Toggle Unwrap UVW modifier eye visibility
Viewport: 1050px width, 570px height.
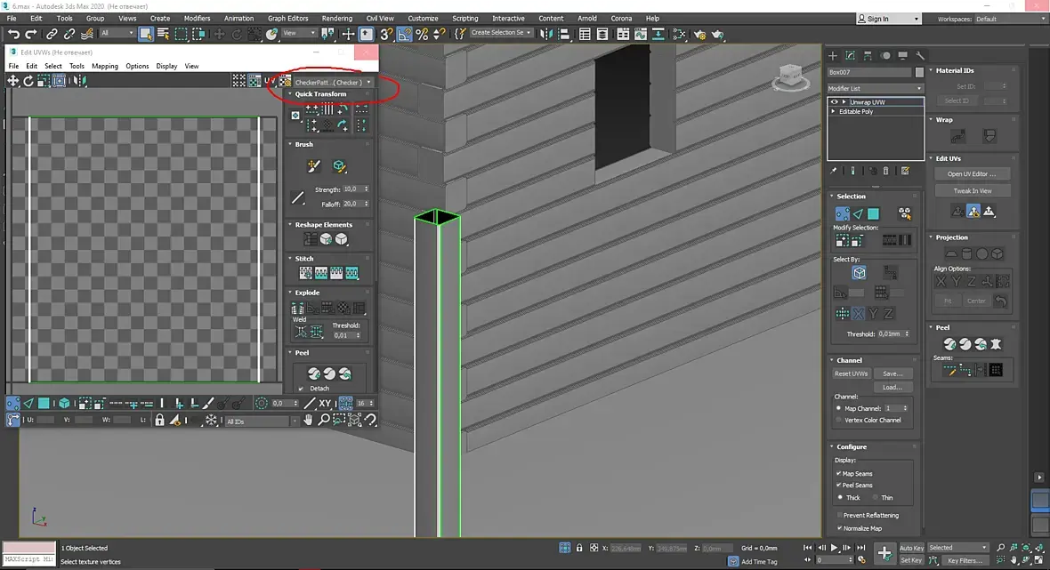835,101
